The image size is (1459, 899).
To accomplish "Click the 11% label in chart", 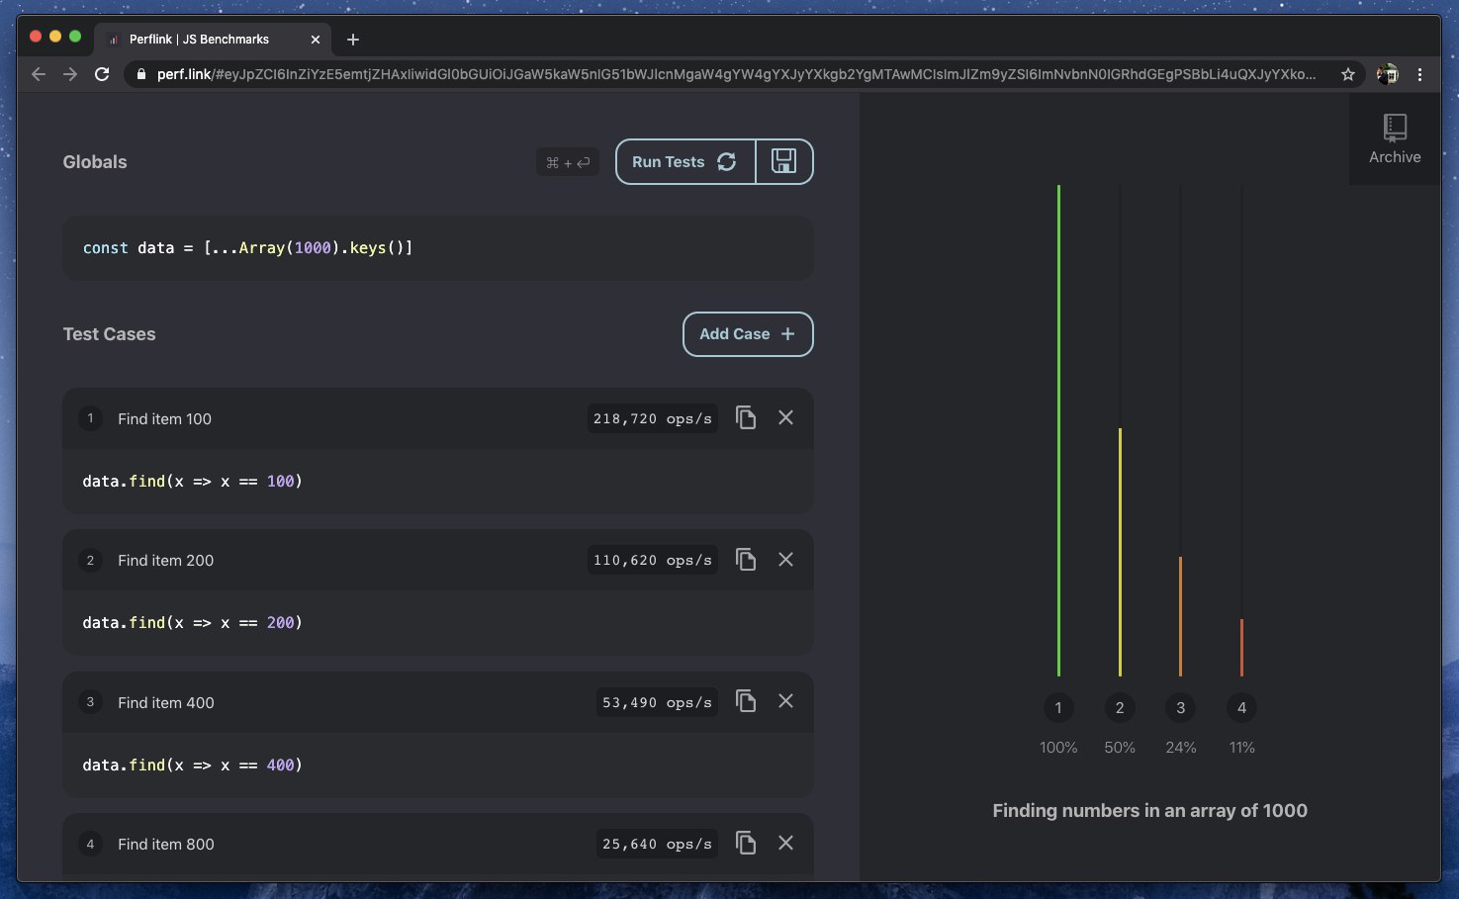I will [1241, 748].
